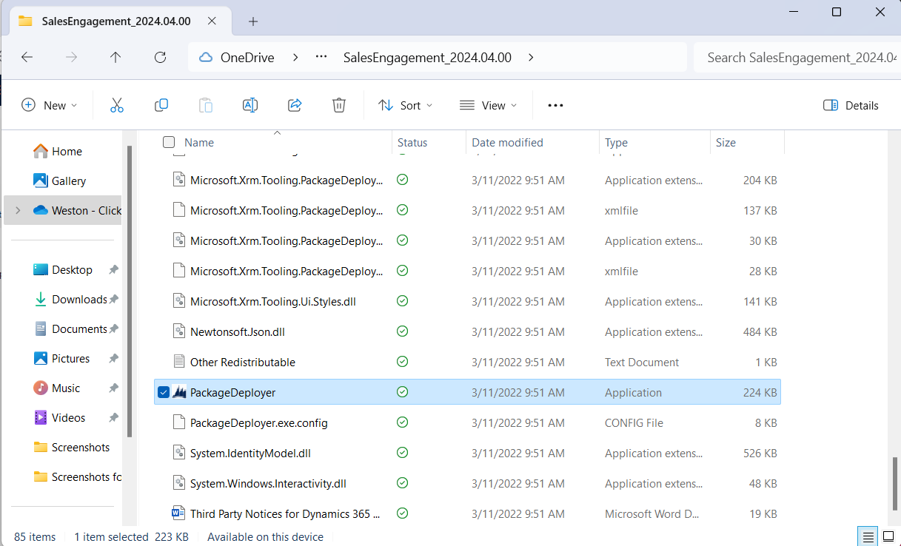Click the CONFIG File type cell

point(634,422)
